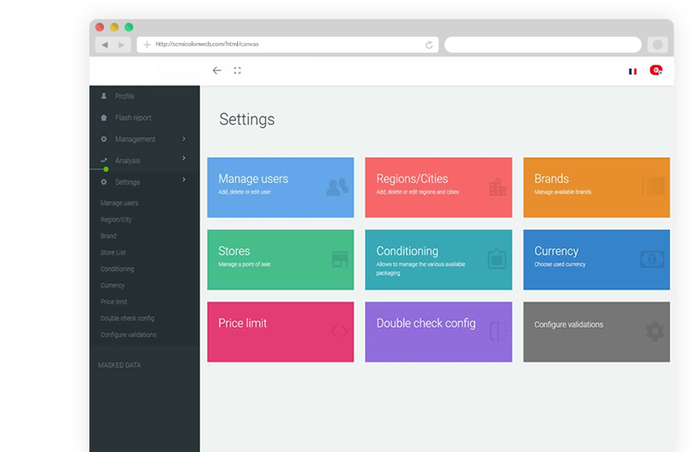Open Profile in the sidebar menu

pos(125,96)
